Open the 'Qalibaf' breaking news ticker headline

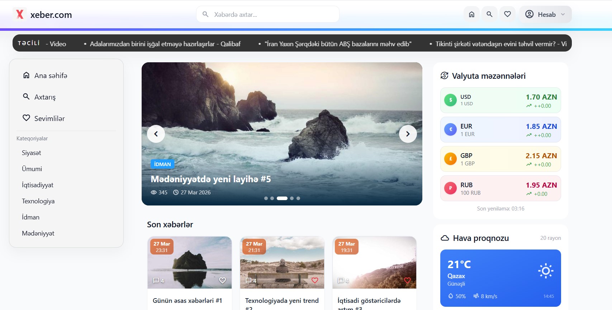(x=165, y=44)
